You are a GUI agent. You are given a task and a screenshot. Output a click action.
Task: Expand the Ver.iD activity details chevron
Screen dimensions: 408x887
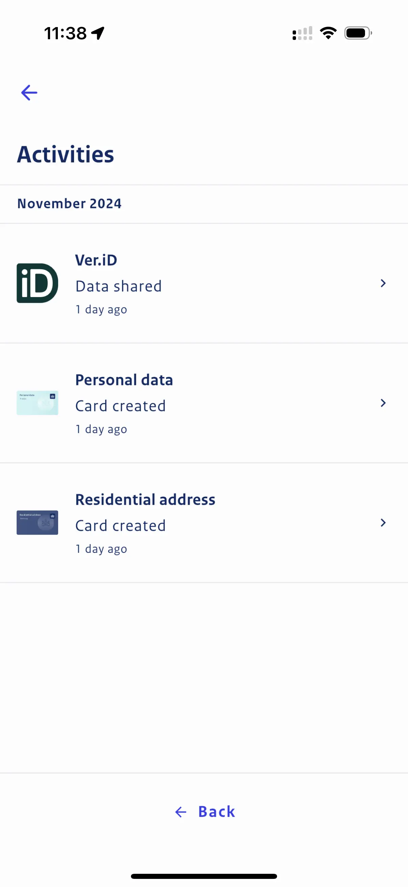(x=383, y=283)
